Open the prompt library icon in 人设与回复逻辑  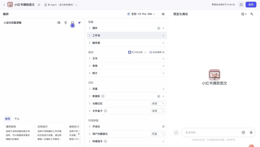point(59,23)
